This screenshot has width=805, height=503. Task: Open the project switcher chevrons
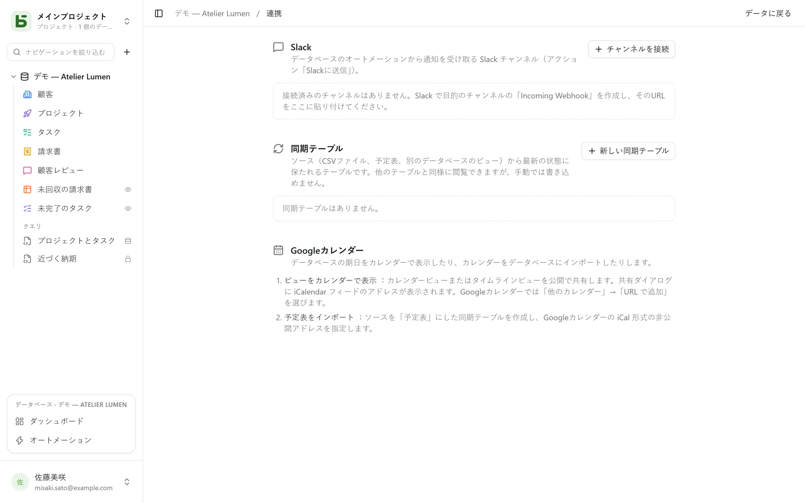point(127,21)
